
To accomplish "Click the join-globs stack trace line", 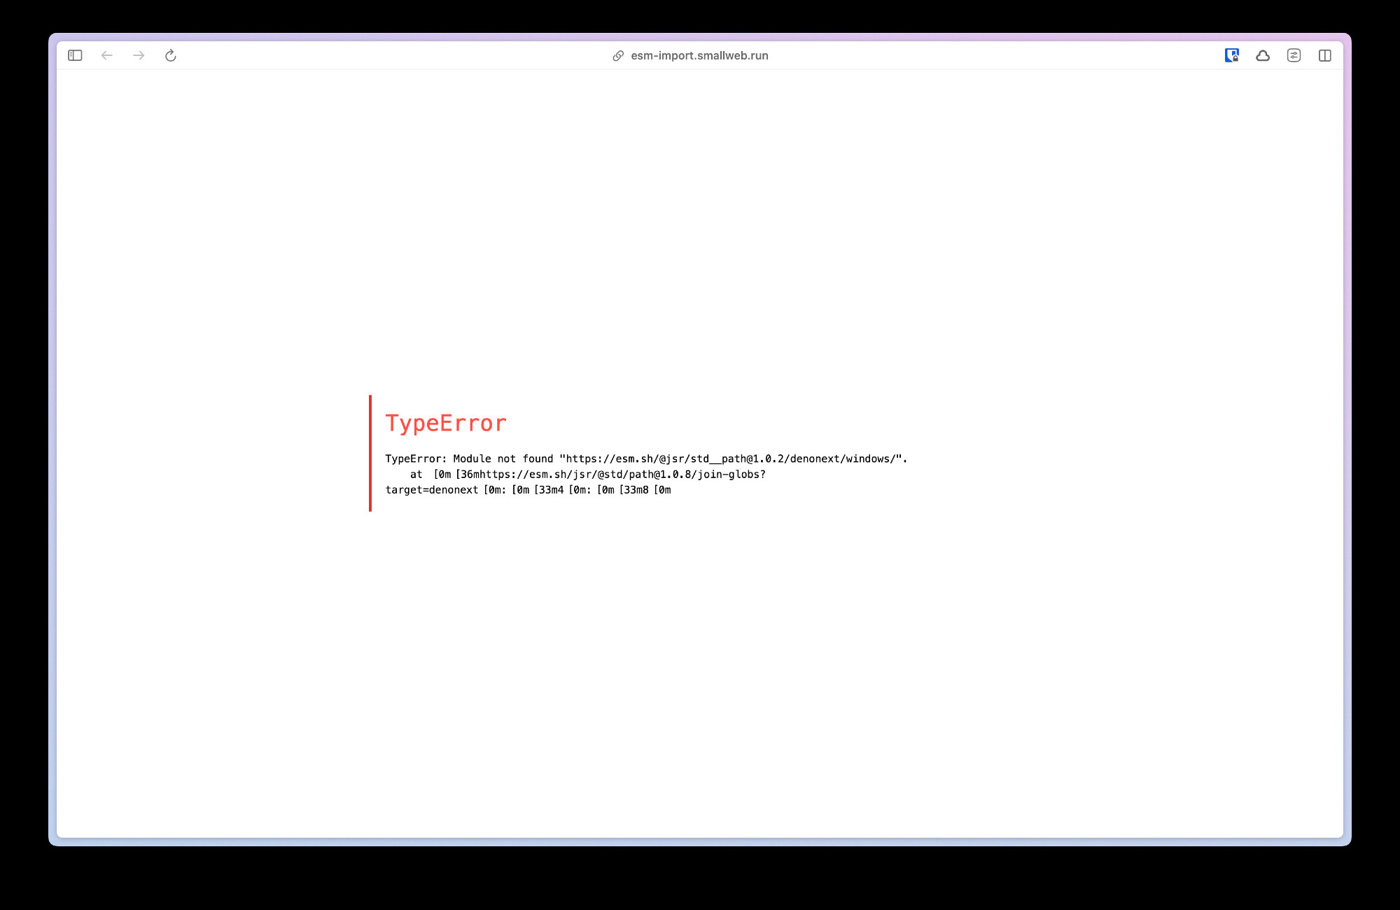I will pos(588,475).
